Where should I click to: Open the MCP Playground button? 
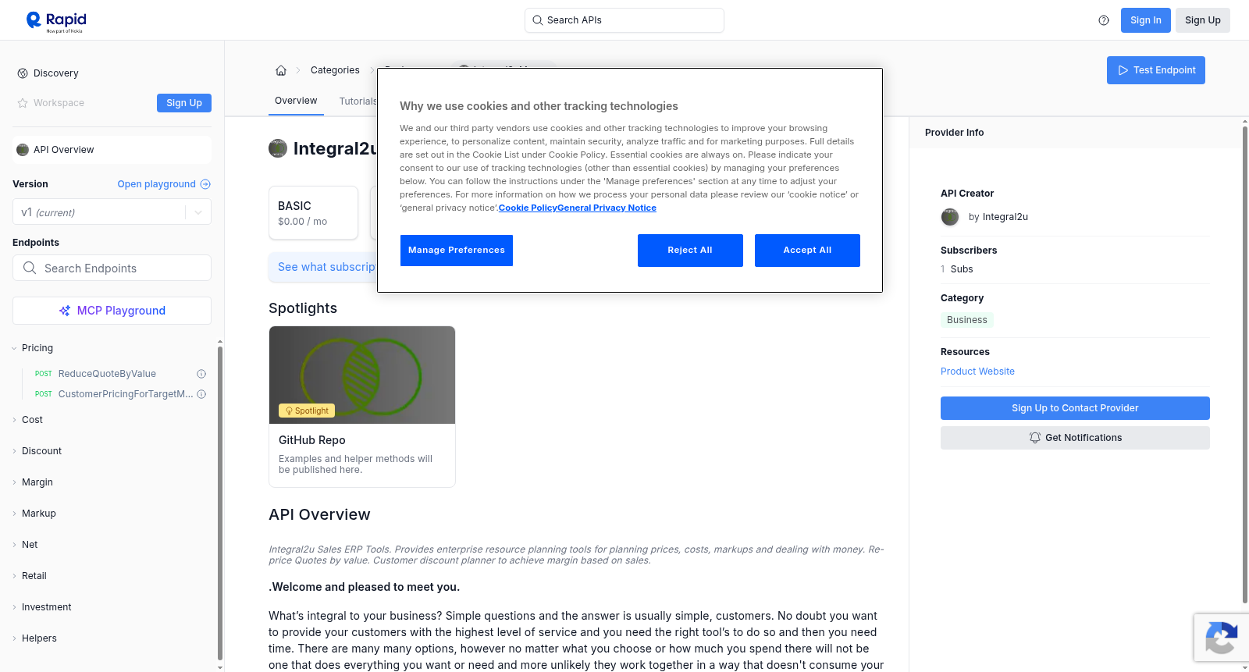click(x=112, y=311)
